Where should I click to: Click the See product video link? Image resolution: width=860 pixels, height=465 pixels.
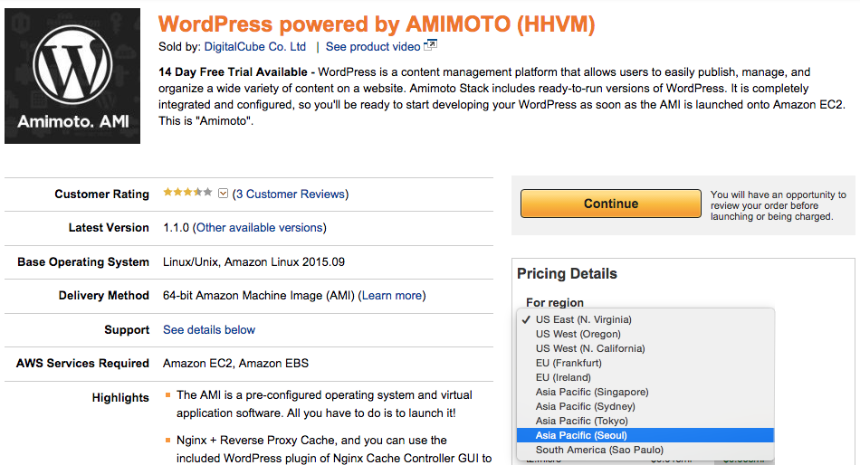coord(373,47)
